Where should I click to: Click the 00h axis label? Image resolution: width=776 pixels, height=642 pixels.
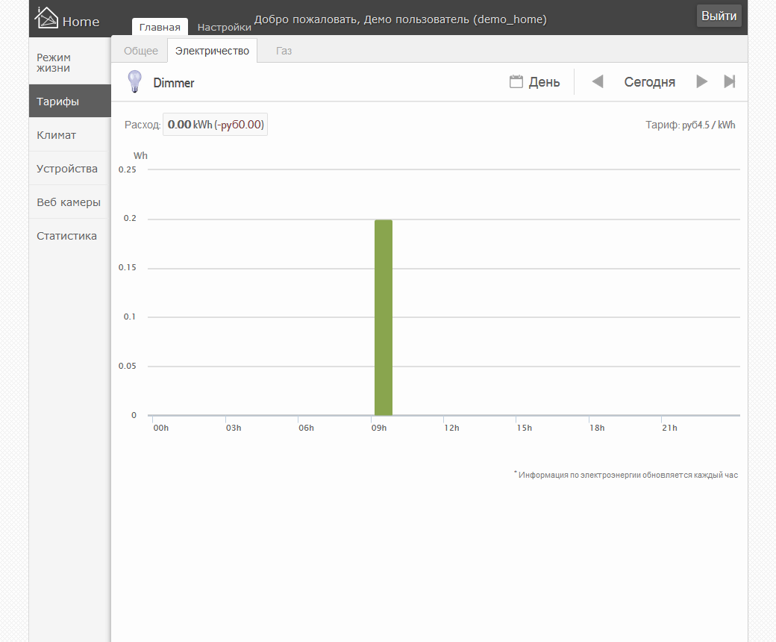point(161,428)
